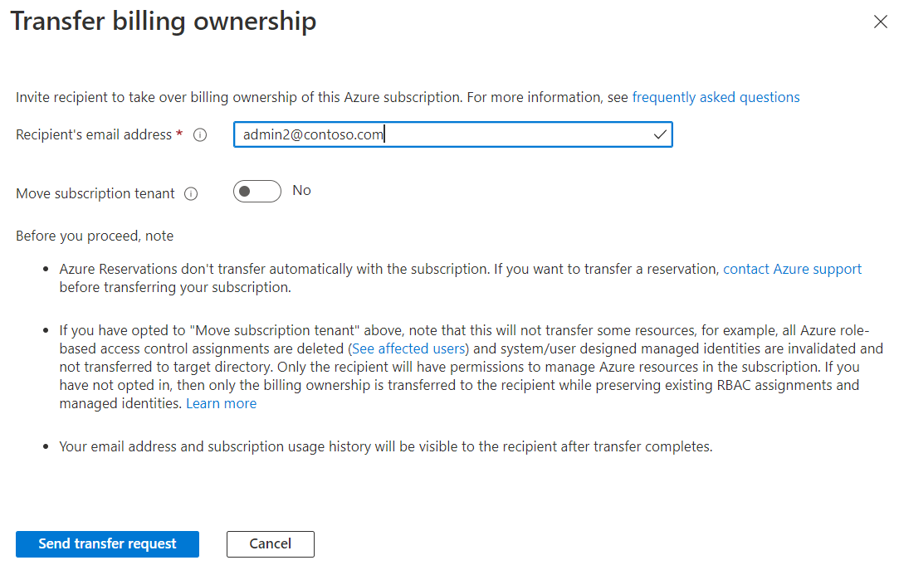Click the No label beside the toggle
This screenshot has height=570, width=899.
[301, 191]
